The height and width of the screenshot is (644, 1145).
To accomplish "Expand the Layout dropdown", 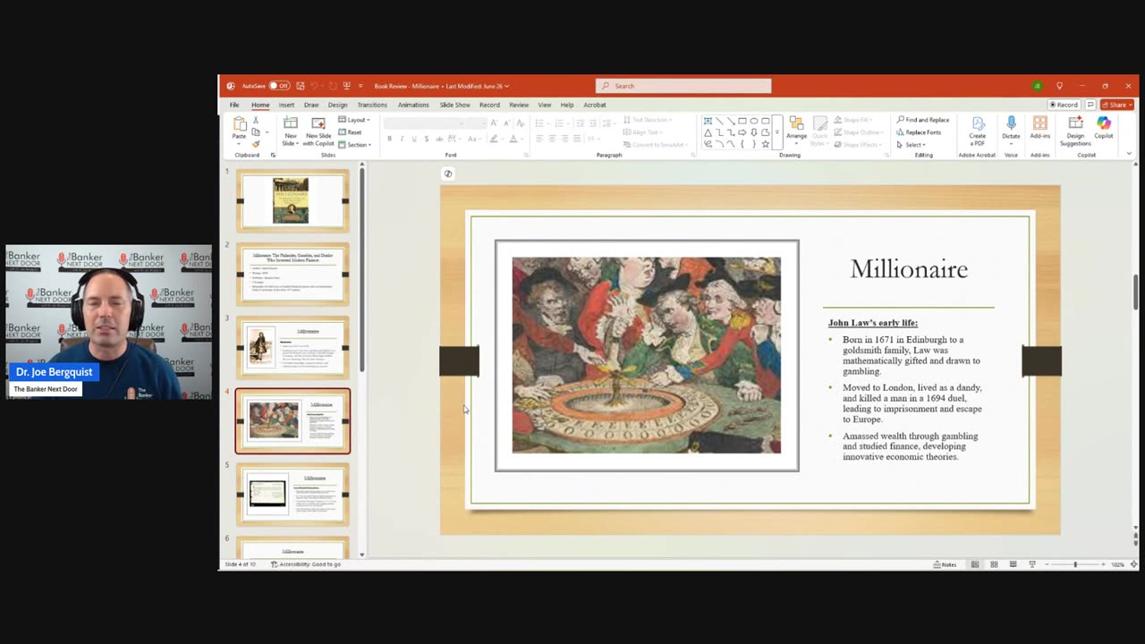I will [x=354, y=120].
